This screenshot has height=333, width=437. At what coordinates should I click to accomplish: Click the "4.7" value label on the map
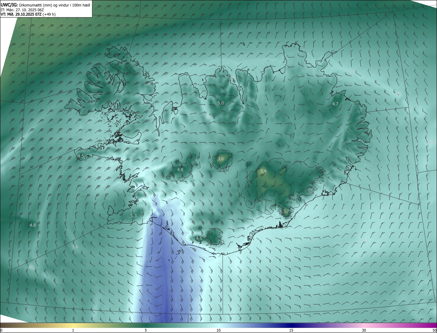click(335, 104)
